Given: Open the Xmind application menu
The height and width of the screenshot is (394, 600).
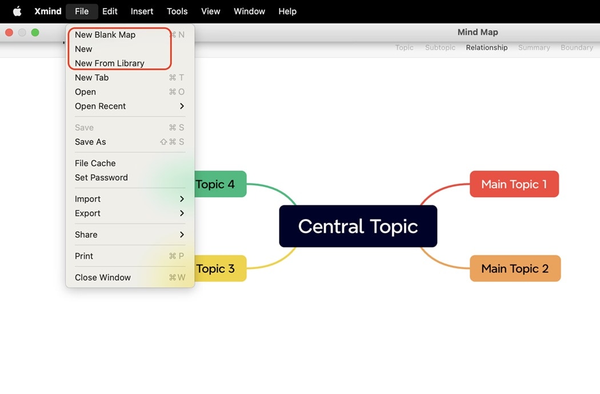Looking at the screenshot, I should [48, 11].
